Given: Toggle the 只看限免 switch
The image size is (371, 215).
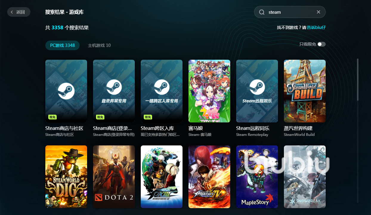Looking at the screenshot, I should click(321, 44).
